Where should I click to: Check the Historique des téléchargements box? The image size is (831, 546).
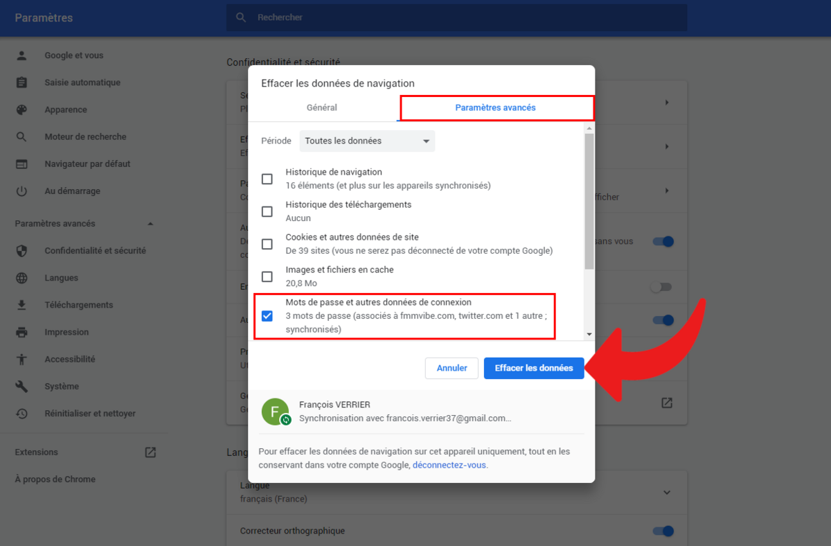click(267, 211)
